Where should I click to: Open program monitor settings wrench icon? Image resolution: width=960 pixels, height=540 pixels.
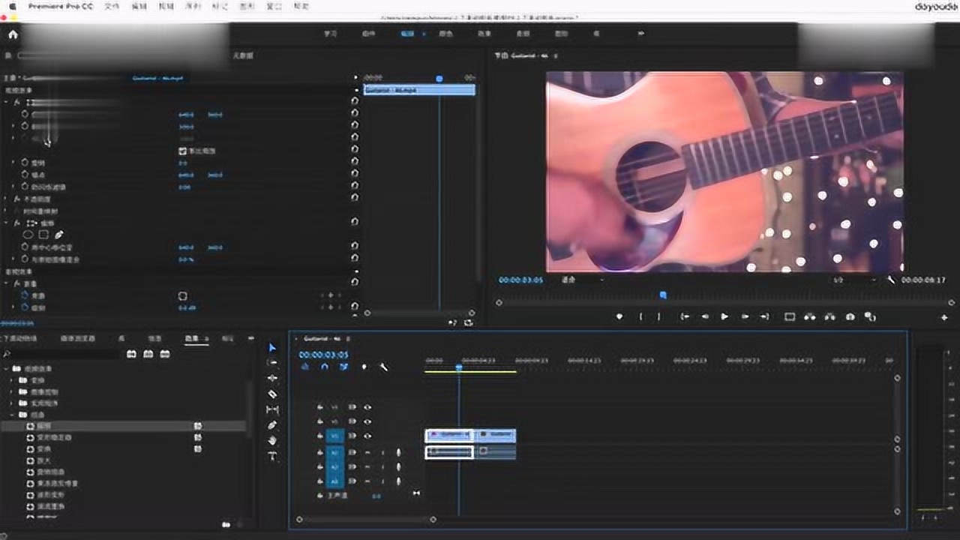pyautogui.click(x=891, y=280)
